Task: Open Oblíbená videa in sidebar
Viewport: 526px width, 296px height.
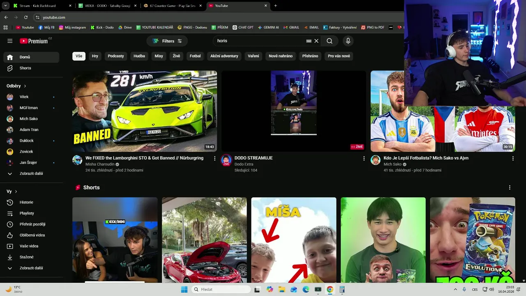Action: [x=31, y=235]
